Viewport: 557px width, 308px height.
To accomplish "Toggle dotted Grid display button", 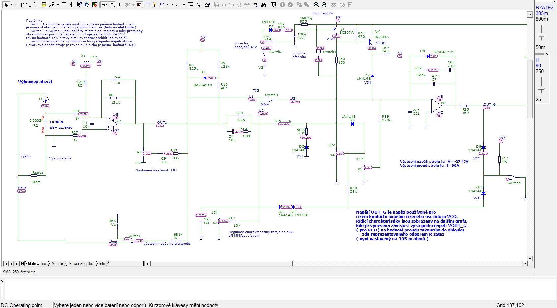I will pyautogui.click(x=177, y=5).
